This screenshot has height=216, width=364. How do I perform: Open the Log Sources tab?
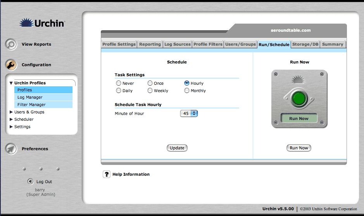click(178, 44)
